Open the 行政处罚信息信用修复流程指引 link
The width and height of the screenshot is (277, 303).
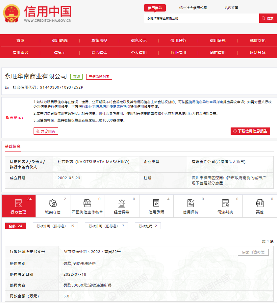(106, 106)
